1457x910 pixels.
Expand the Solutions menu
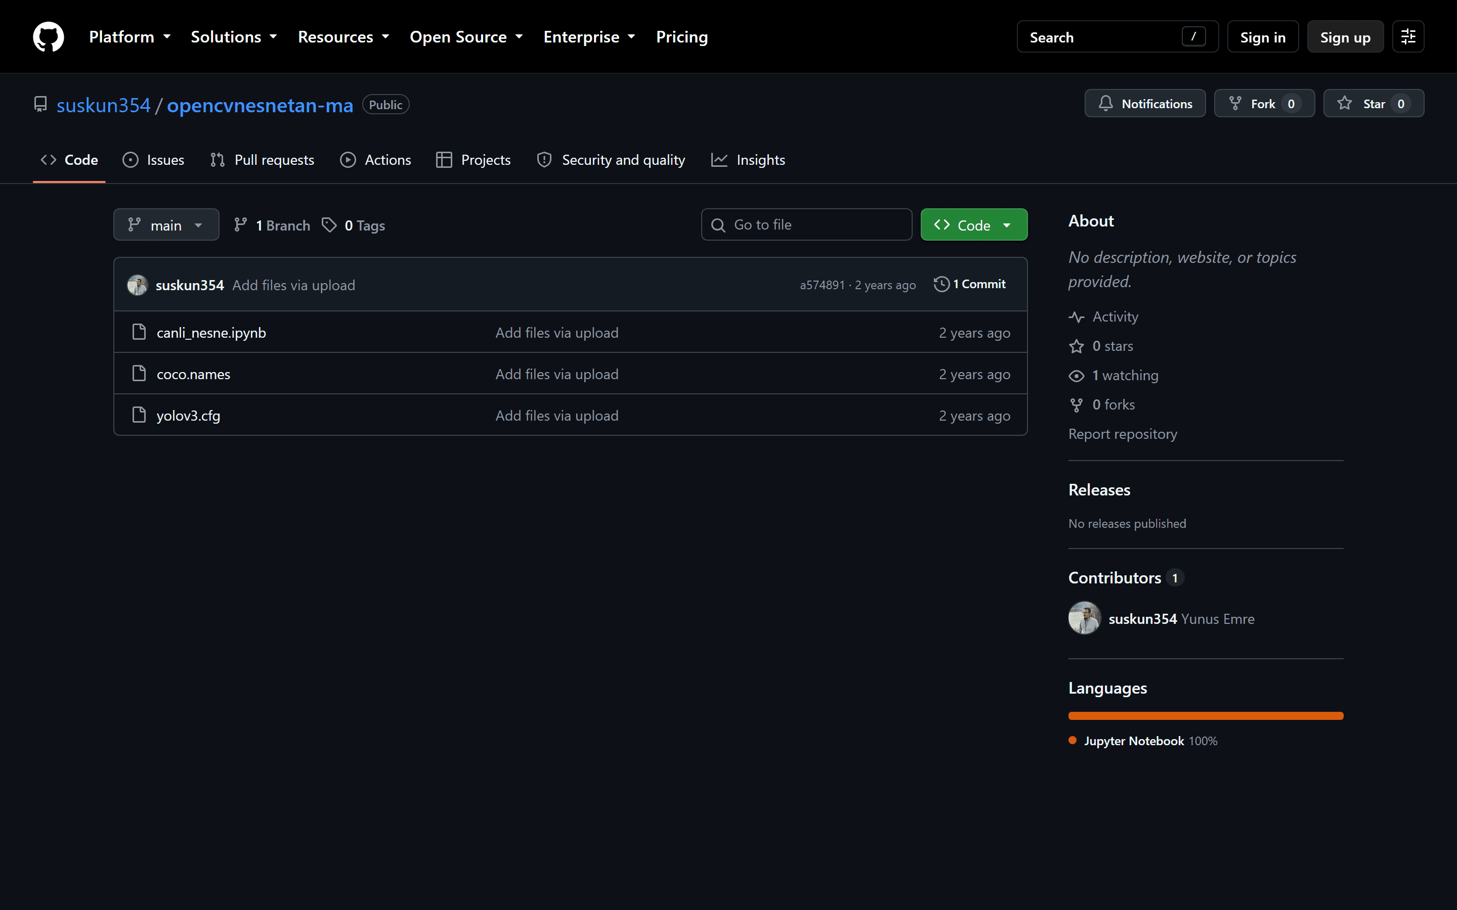234,37
